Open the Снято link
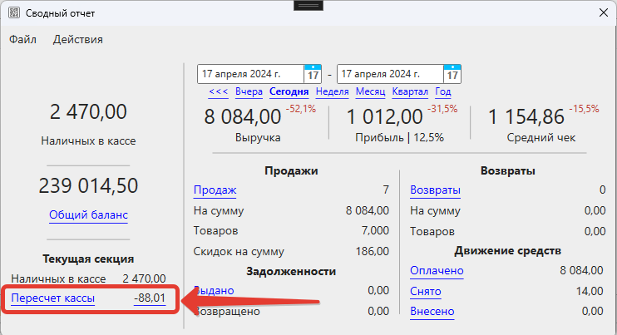This screenshot has height=335, width=617. (x=426, y=291)
